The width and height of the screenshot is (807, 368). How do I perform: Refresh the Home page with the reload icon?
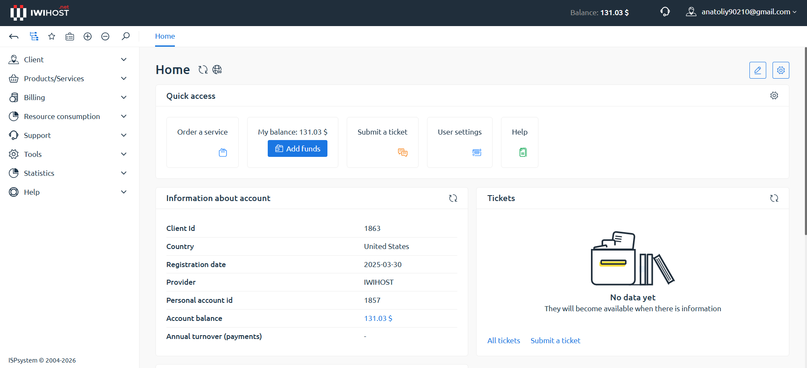pos(203,70)
